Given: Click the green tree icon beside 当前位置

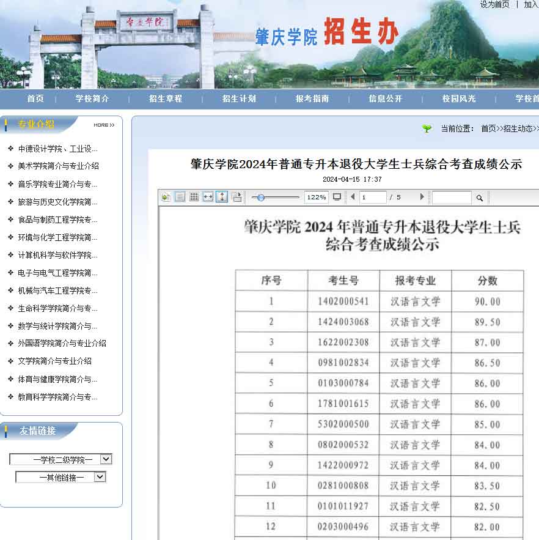Looking at the screenshot, I should [427, 128].
